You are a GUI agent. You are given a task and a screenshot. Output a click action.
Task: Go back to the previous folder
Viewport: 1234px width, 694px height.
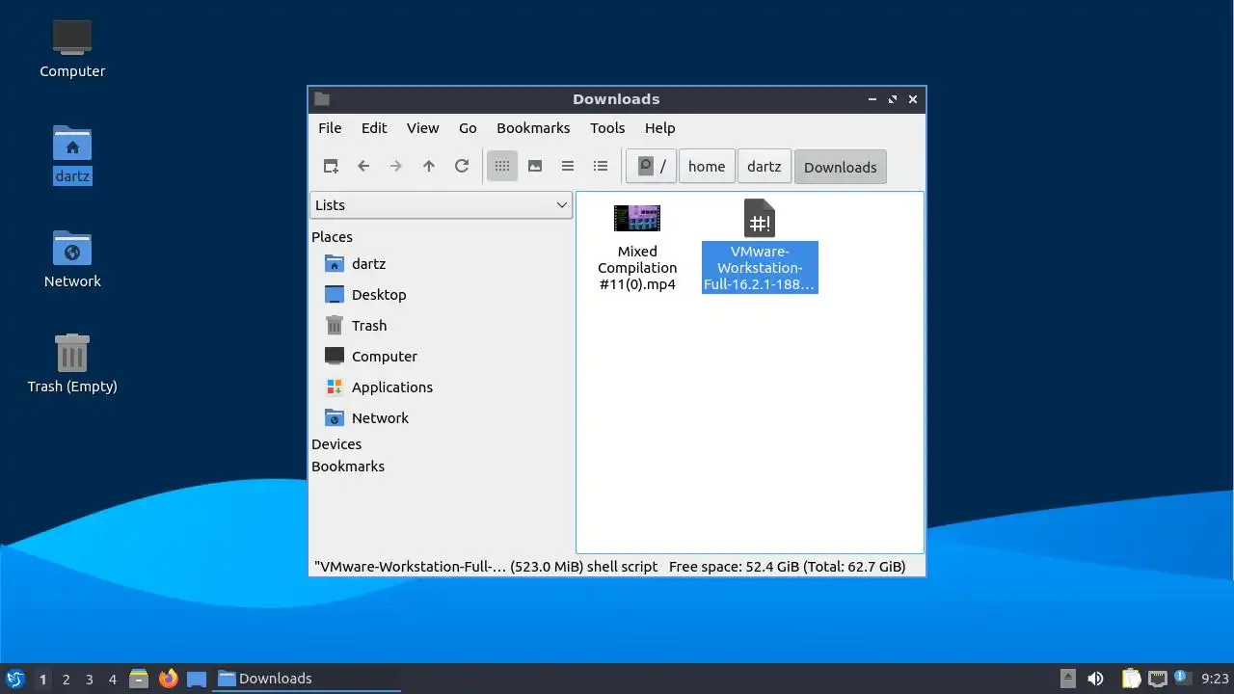[x=363, y=166]
